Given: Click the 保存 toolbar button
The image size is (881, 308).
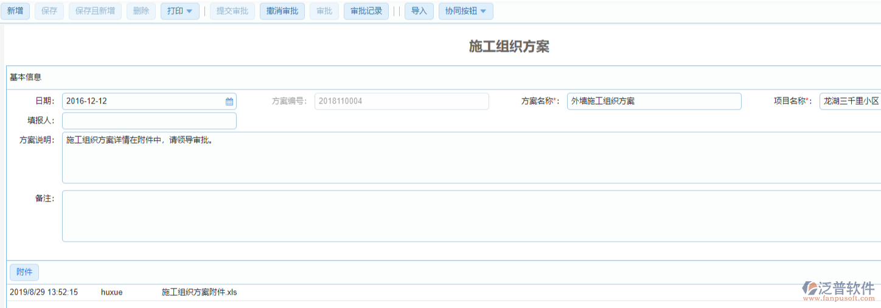Looking at the screenshot, I should pyautogui.click(x=49, y=11).
